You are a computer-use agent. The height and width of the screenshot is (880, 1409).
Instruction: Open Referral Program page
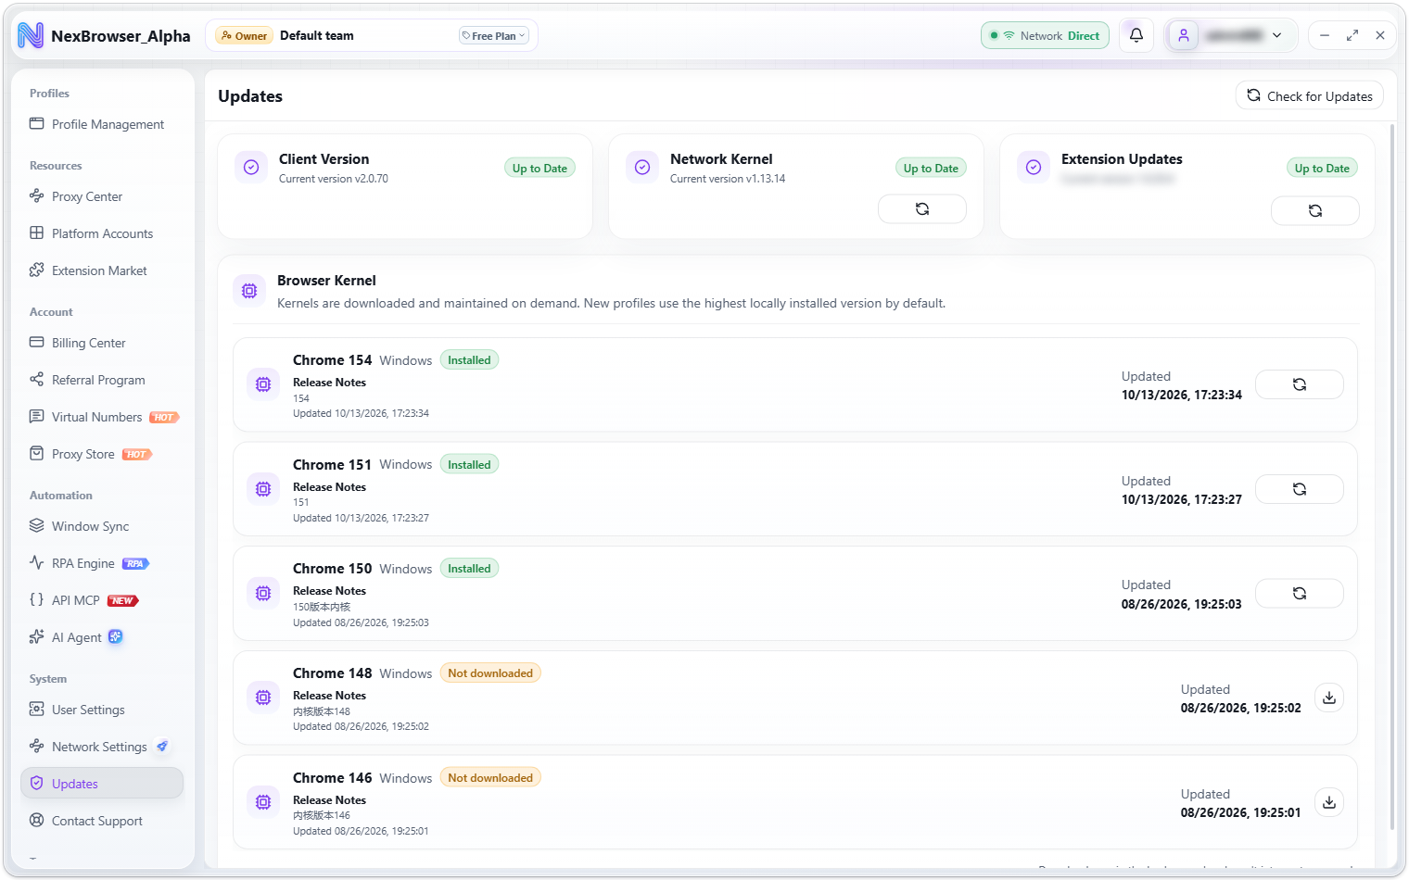click(102, 380)
